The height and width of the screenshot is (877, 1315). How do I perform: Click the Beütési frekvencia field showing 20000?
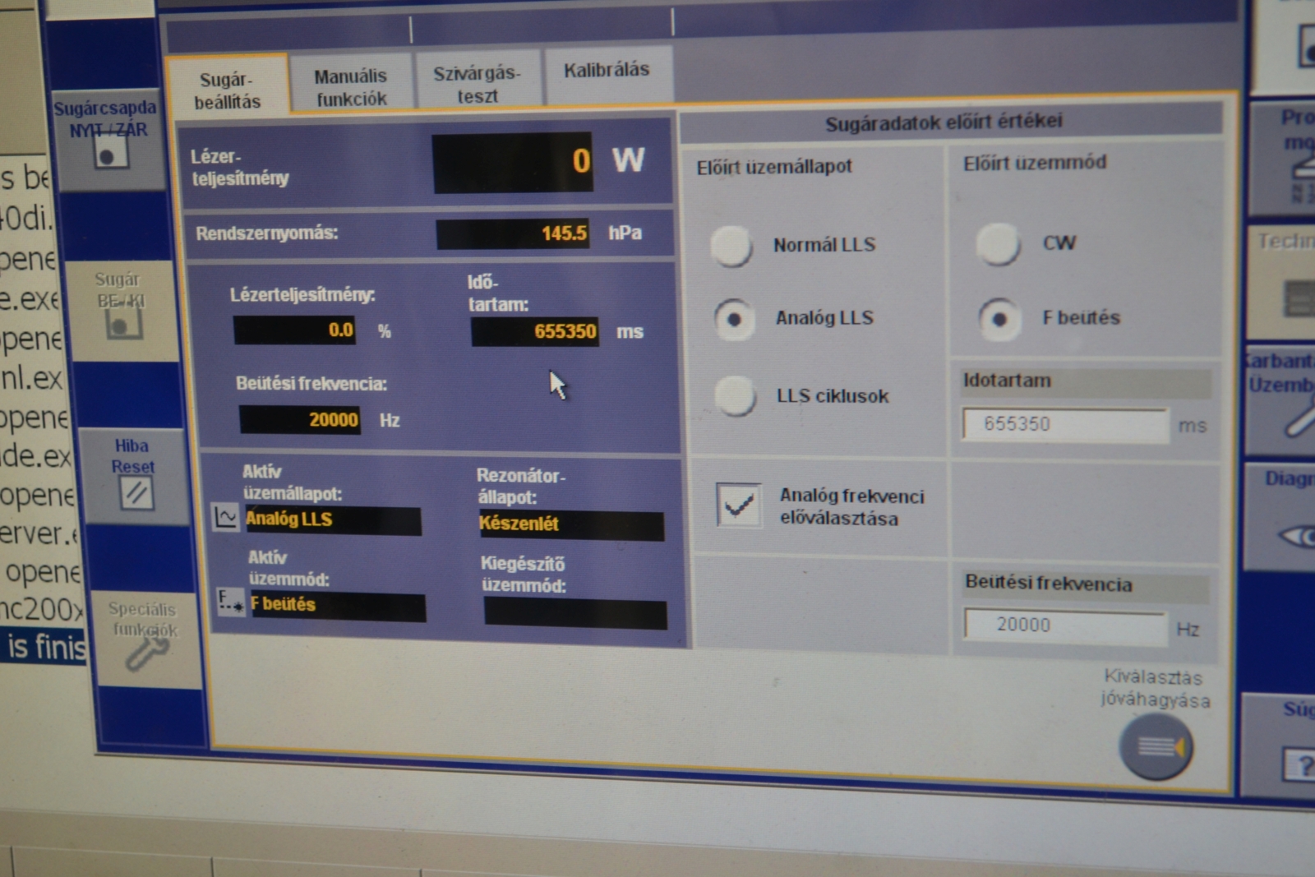[1064, 625]
